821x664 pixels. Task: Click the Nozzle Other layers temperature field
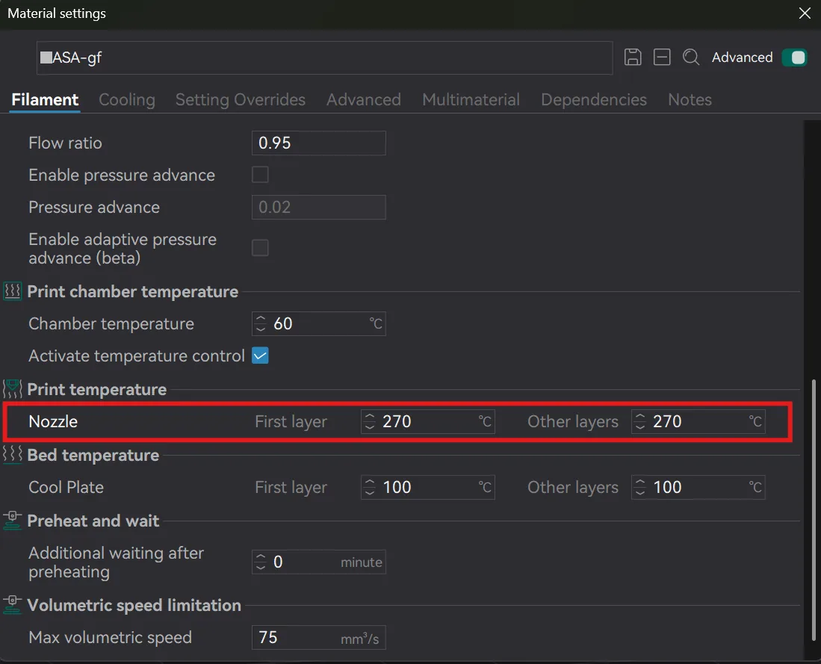(698, 421)
